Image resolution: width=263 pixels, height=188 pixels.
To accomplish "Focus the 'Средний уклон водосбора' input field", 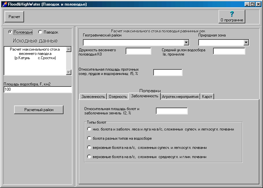I will coord(229,51).
